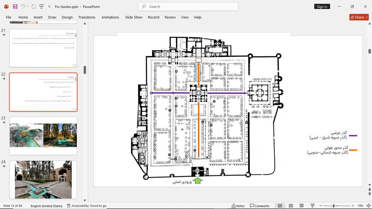Click the Redo icon
The image size is (372, 209).
coord(34,7)
